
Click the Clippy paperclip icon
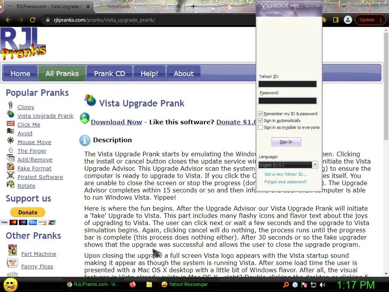[10, 106]
